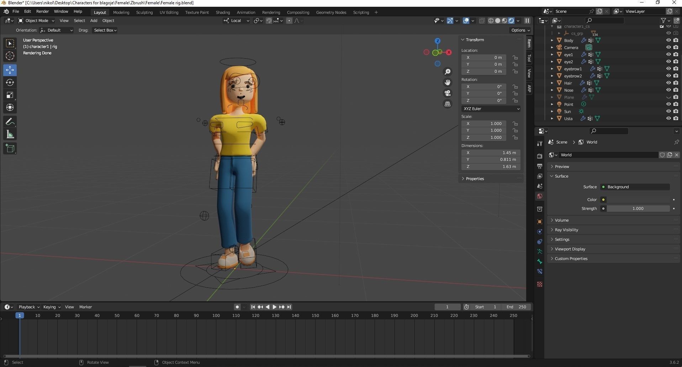Open the Physics properties tab icon
The width and height of the screenshot is (682, 367).
[x=540, y=231]
